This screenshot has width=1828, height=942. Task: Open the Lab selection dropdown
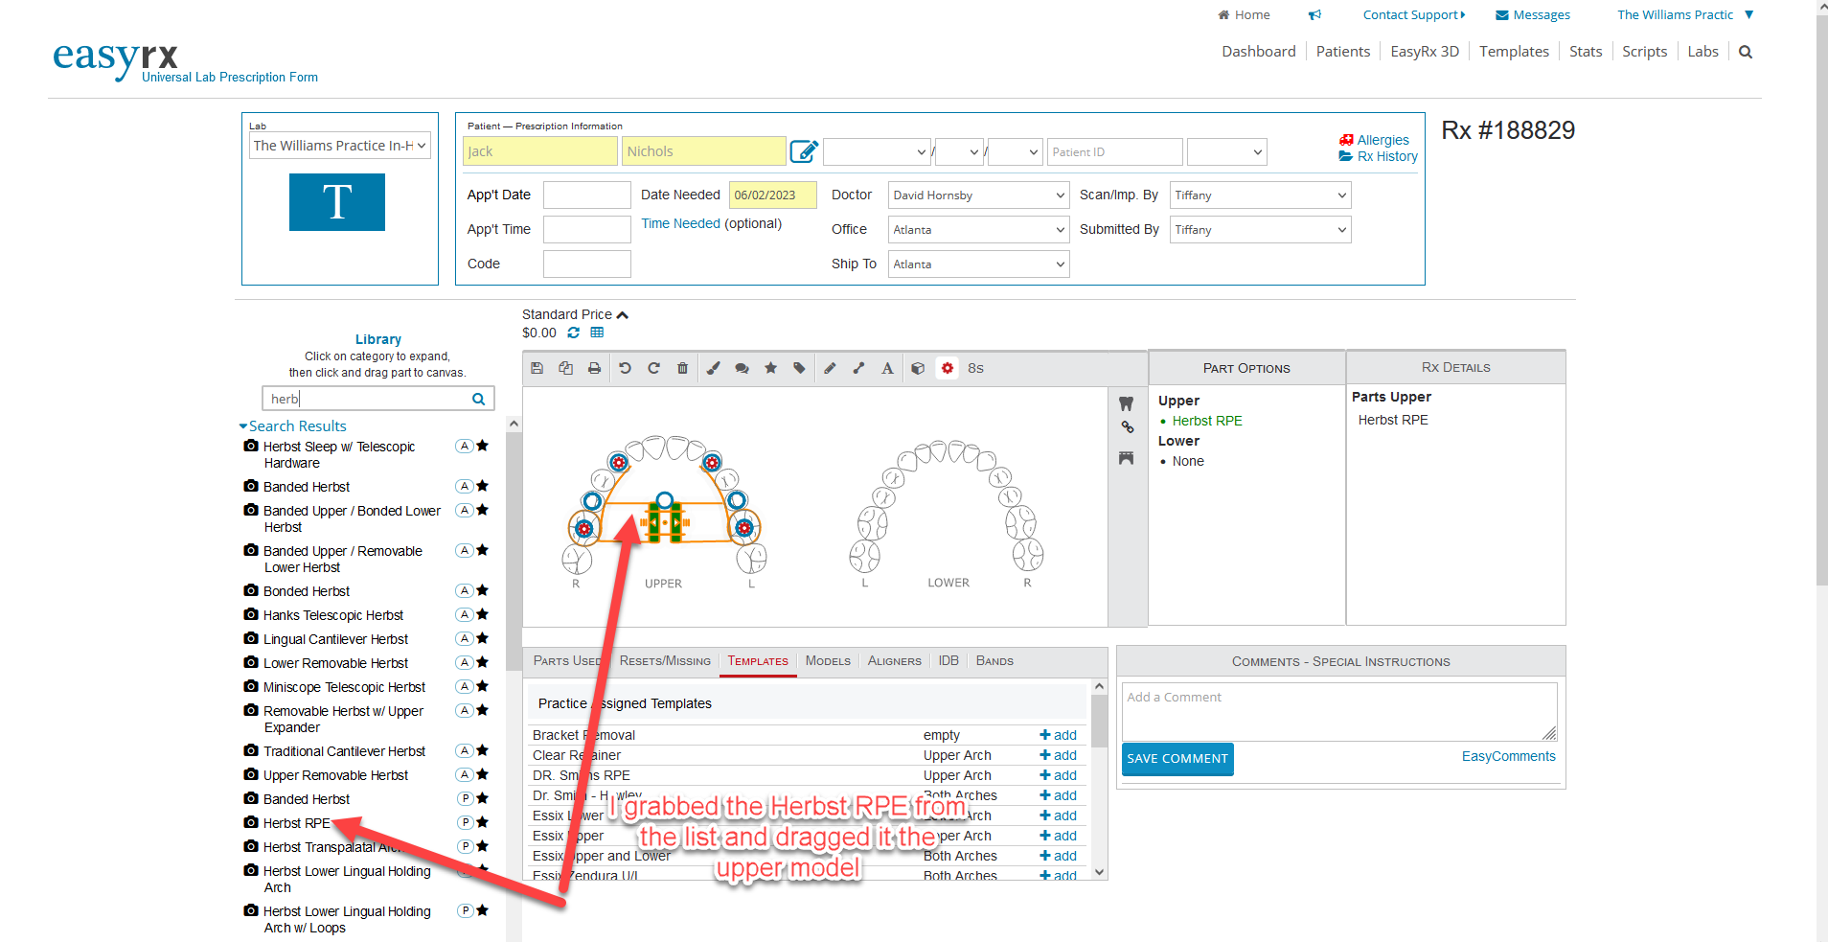pyautogui.click(x=340, y=146)
